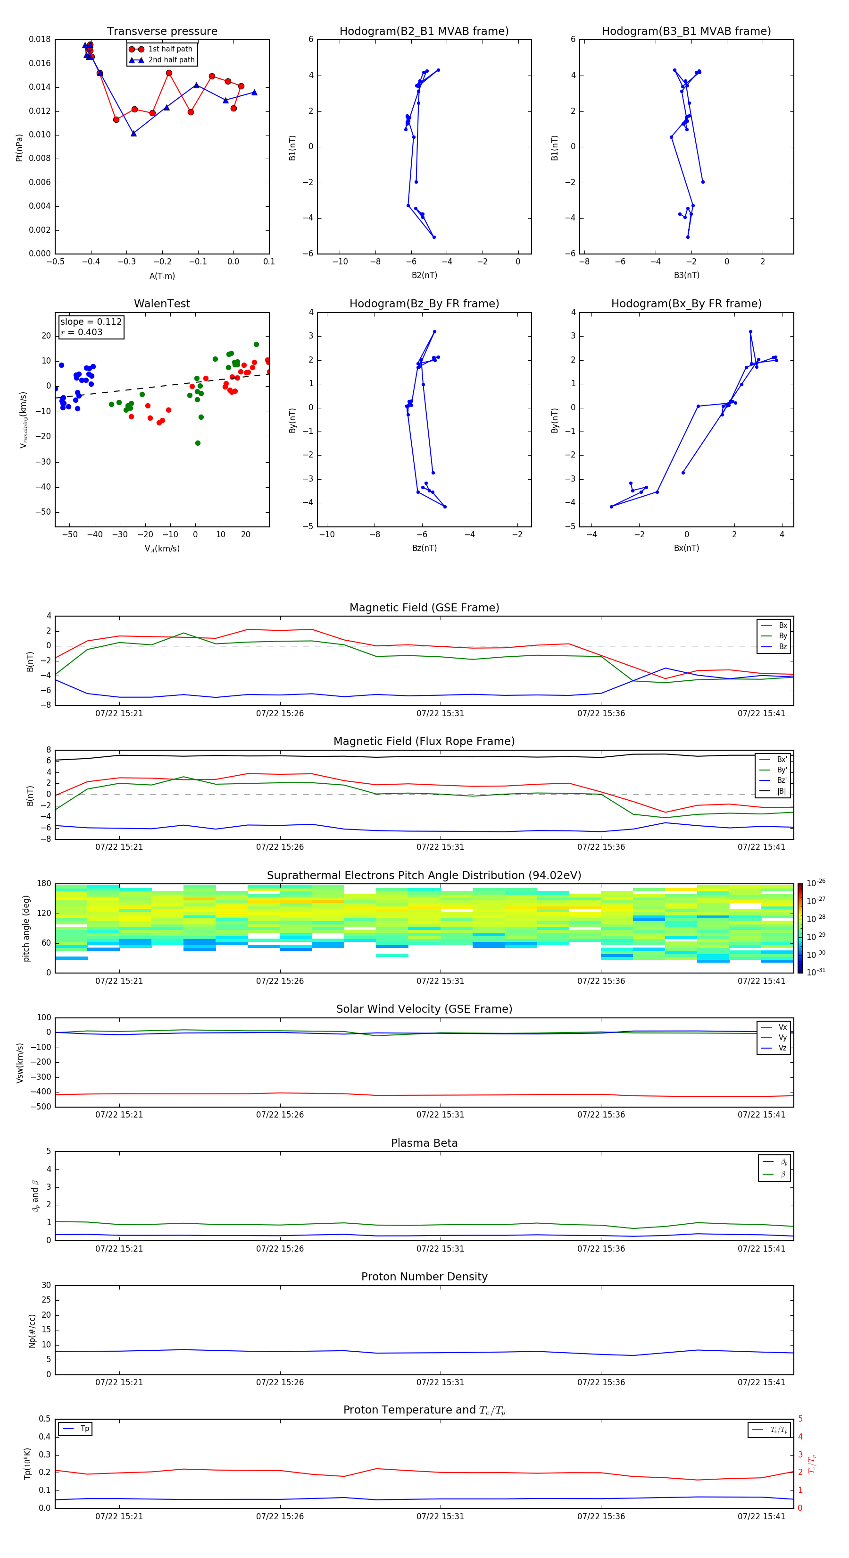849x1558 pixels.
Task: Click the red Te/Tp right-axis label
Action: pos(812,1464)
